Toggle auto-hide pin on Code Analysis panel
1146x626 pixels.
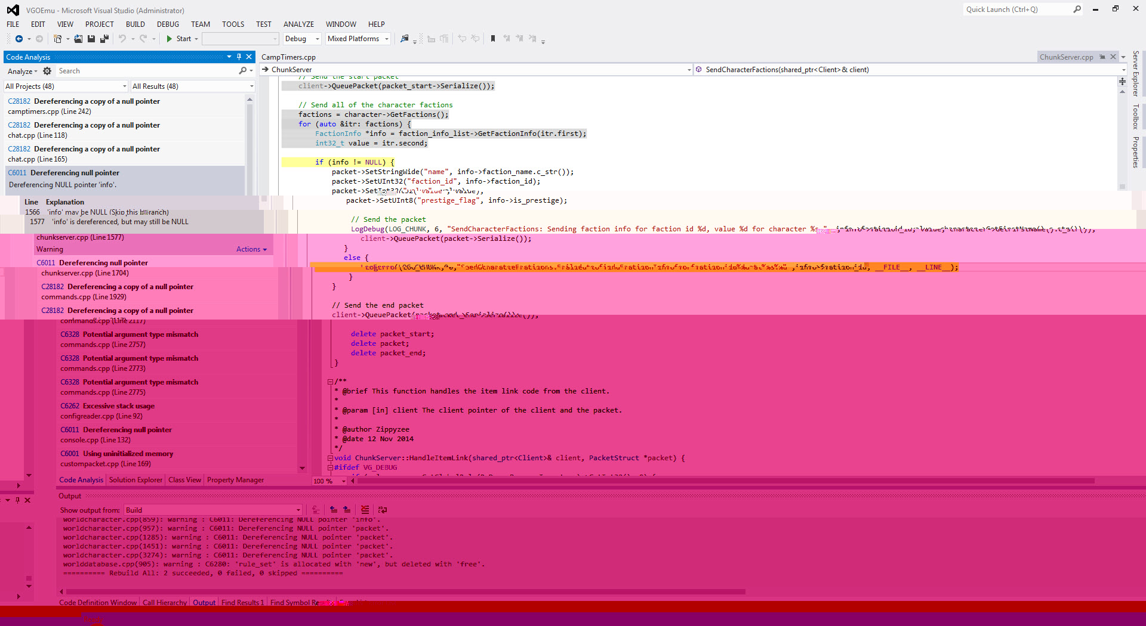(239, 57)
